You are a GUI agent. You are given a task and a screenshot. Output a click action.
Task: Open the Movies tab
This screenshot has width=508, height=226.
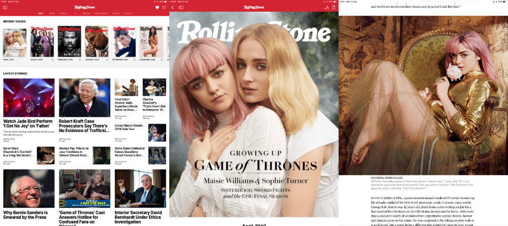[x=86, y=13]
